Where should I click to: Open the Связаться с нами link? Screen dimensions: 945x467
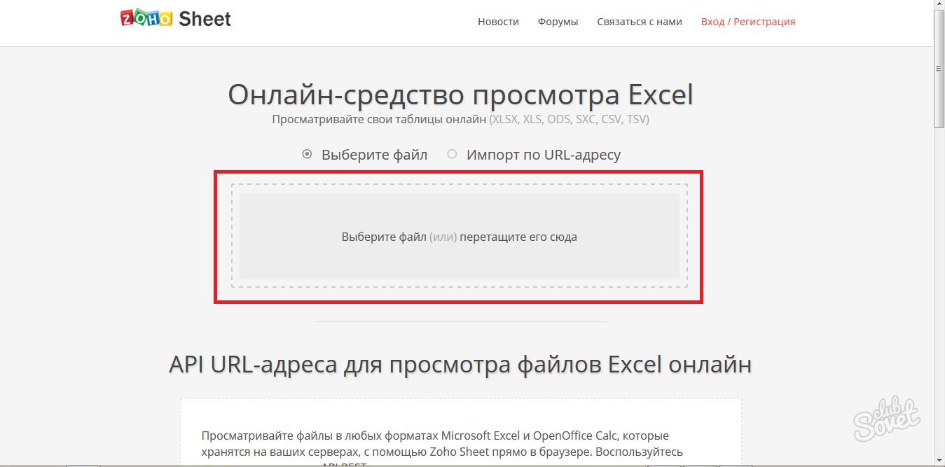coord(640,22)
